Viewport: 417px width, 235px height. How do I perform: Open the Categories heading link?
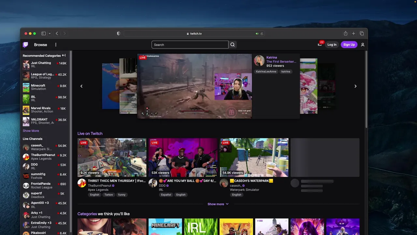pyautogui.click(x=87, y=214)
